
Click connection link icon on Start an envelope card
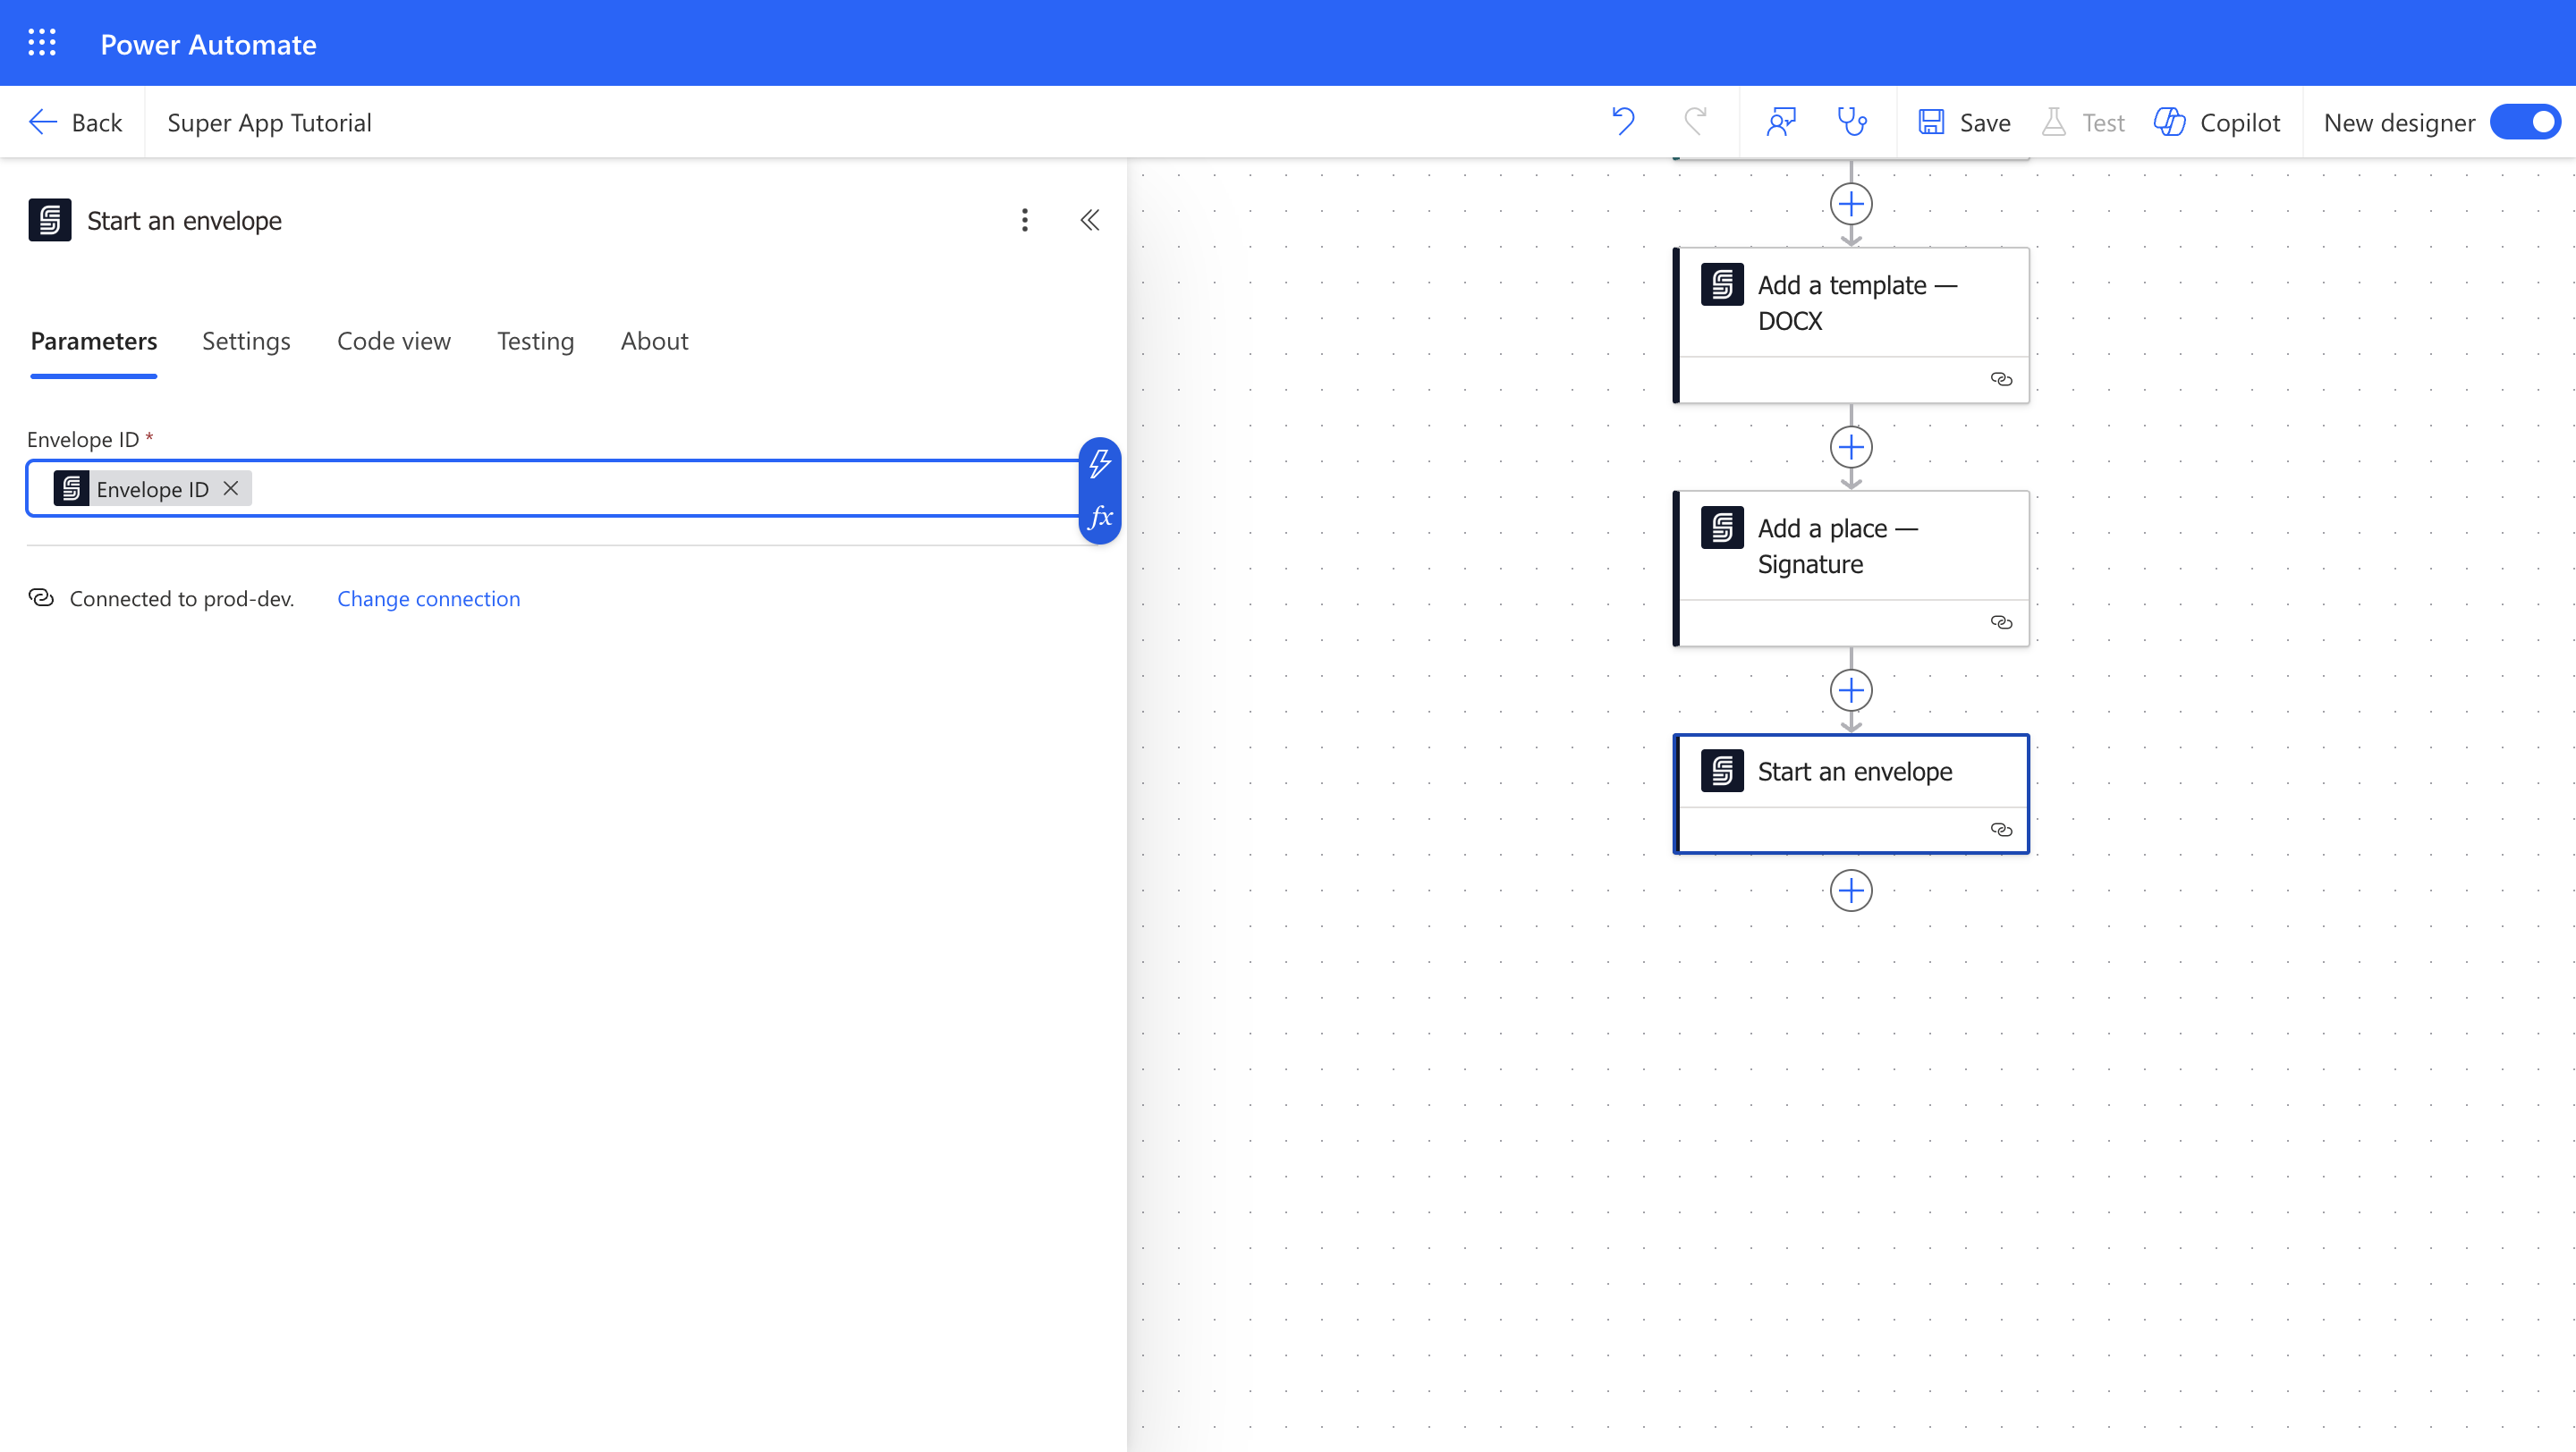pyautogui.click(x=2001, y=830)
